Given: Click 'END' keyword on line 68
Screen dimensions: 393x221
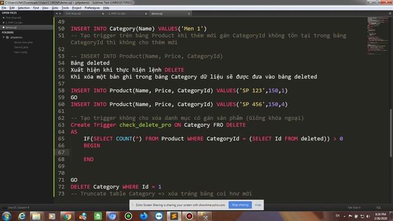Looking at the screenshot, I should click(88, 160).
